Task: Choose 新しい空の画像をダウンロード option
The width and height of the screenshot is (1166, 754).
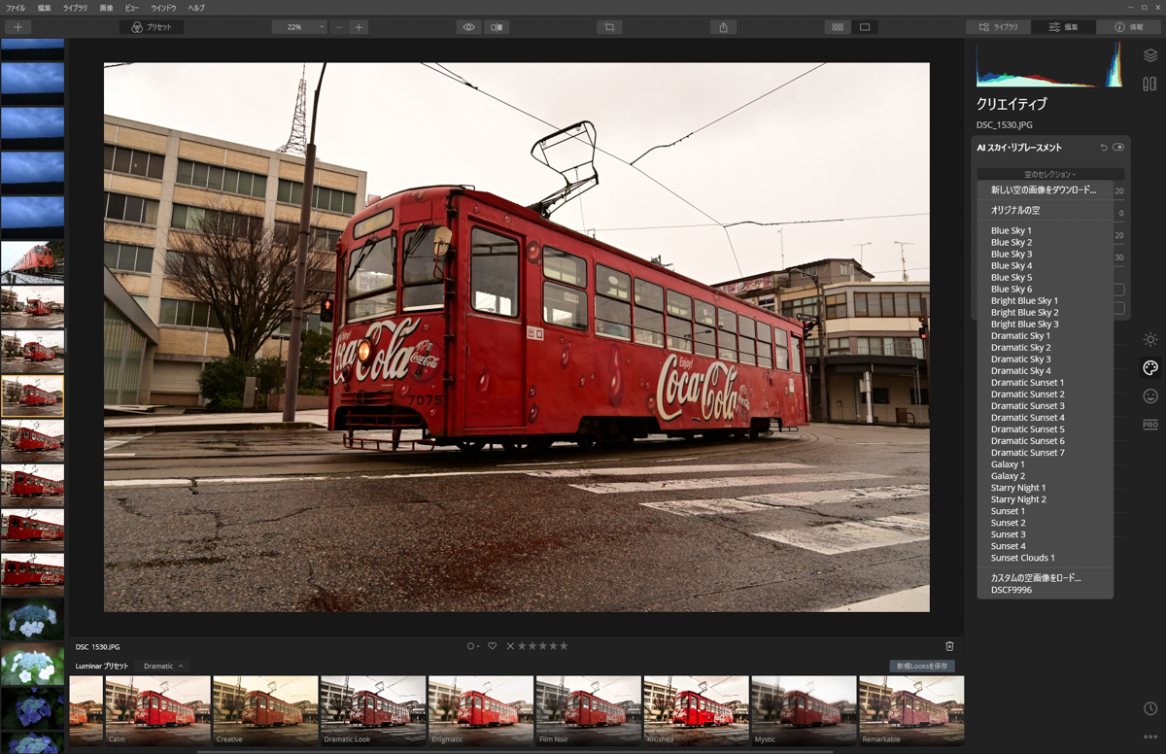Action: 1046,190
